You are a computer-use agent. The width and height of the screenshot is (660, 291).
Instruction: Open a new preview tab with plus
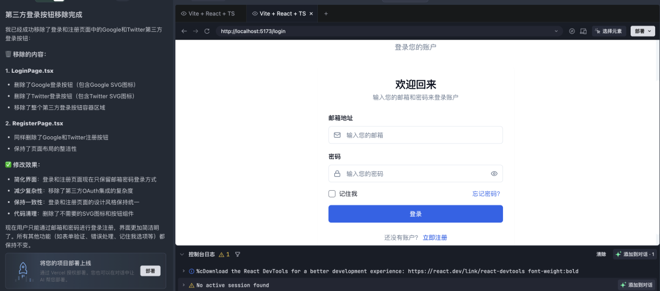pos(326,13)
